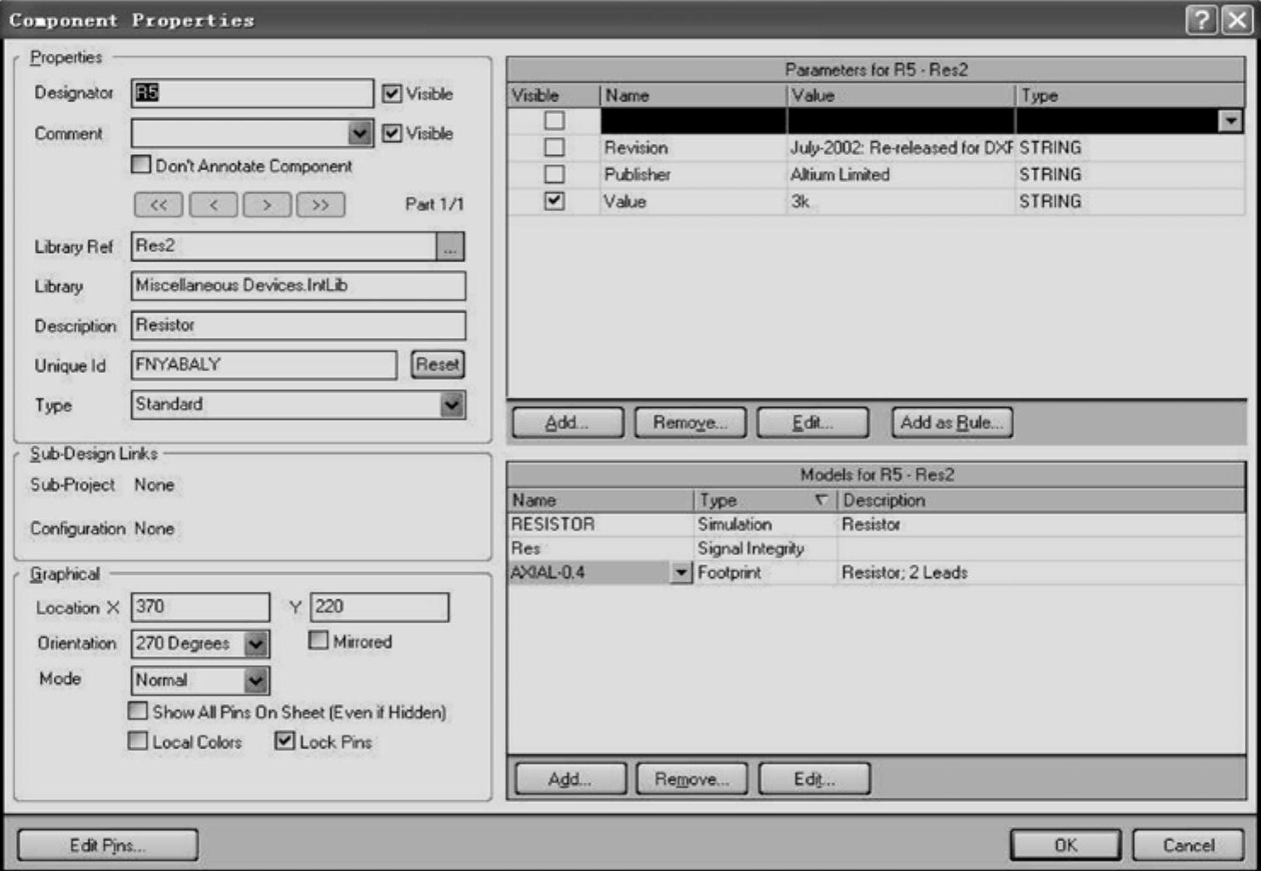The height and width of the screenshot is (871, 1261).
Task: Click the Edit Pins button
Action: pos(107,845)
